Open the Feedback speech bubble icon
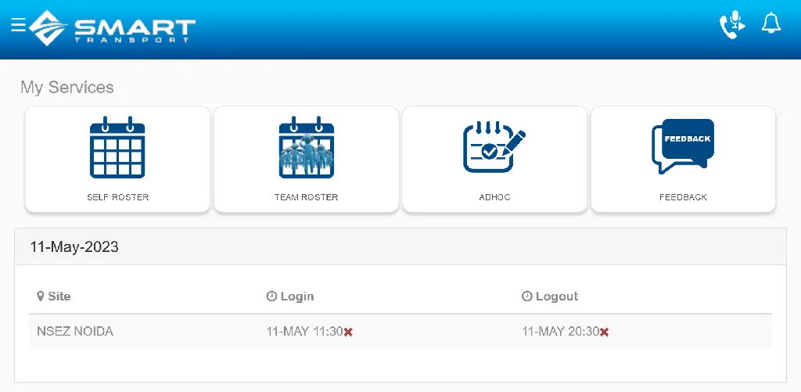801x392 pixels. (683, 146)
